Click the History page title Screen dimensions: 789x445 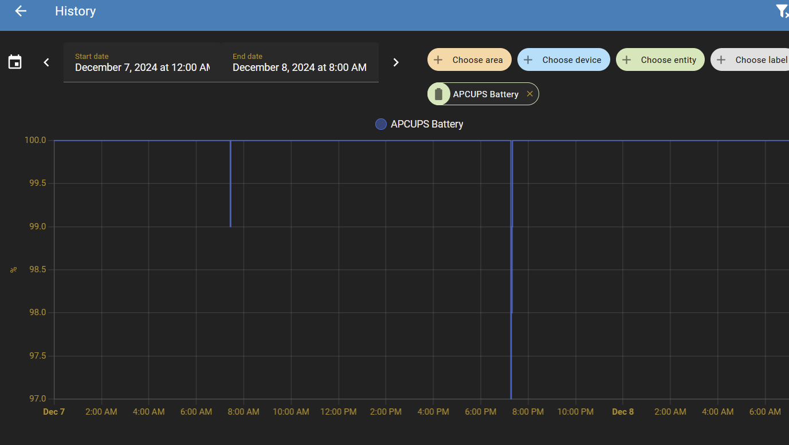[75, 11]
